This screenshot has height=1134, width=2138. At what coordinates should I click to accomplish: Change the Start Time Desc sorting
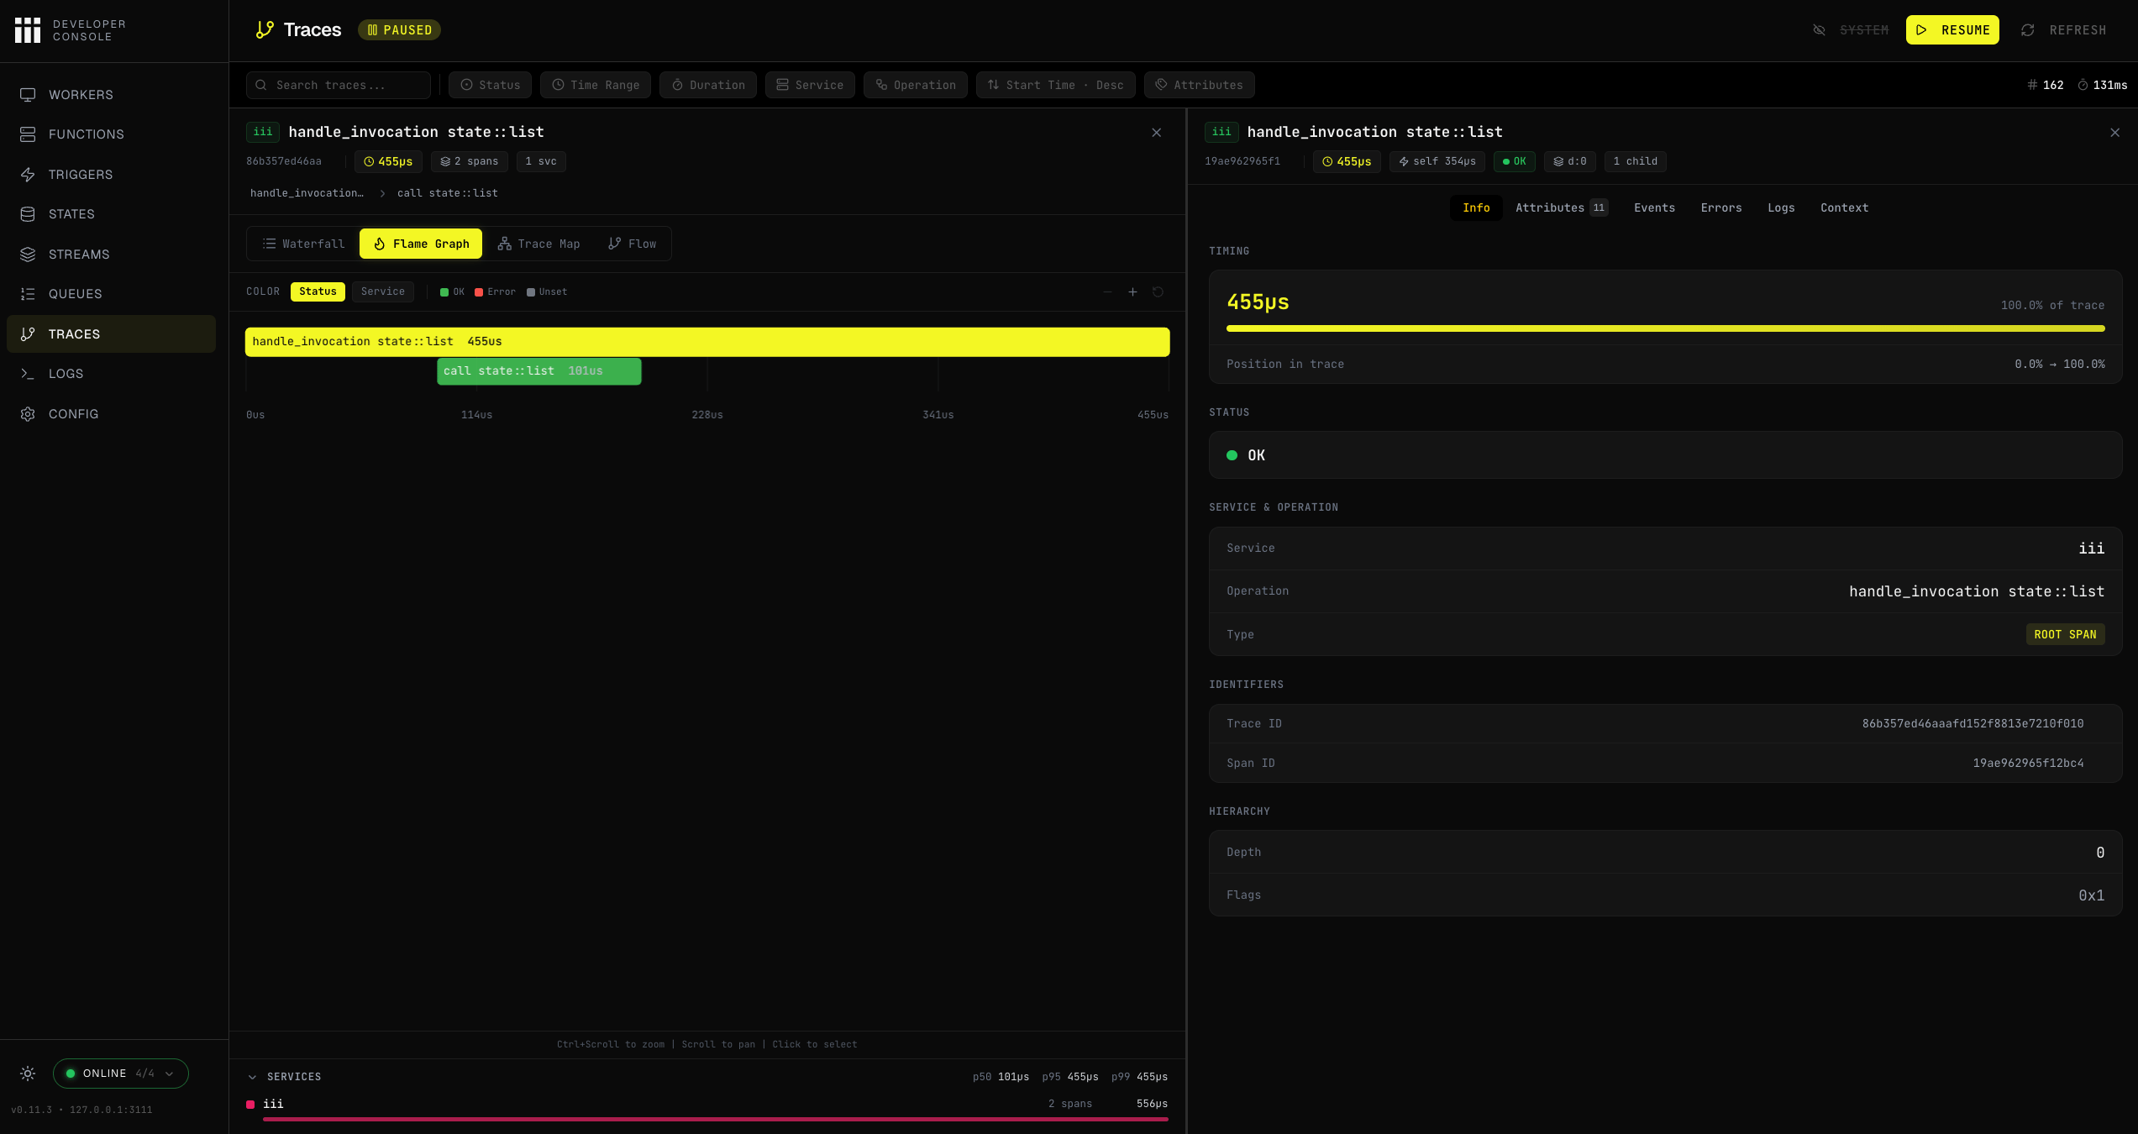point(1056,85)
